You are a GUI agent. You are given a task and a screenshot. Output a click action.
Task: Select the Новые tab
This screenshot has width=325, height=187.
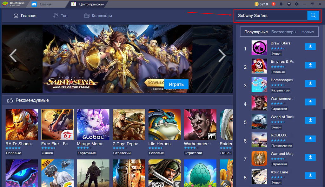click(308, 32)
